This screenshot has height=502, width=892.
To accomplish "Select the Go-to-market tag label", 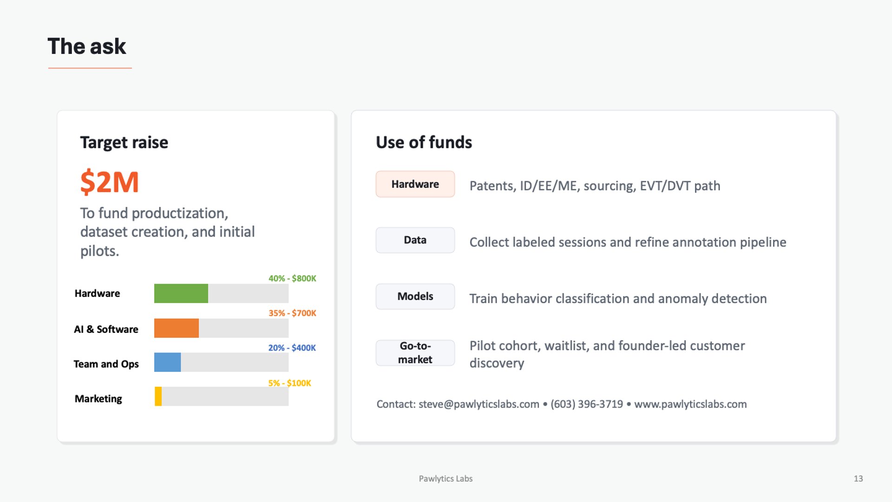I will pyautogui.click(x=415, y=353).
